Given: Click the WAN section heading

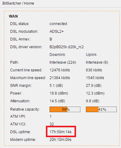Looking at the screenshot, I should pos(13,16).
